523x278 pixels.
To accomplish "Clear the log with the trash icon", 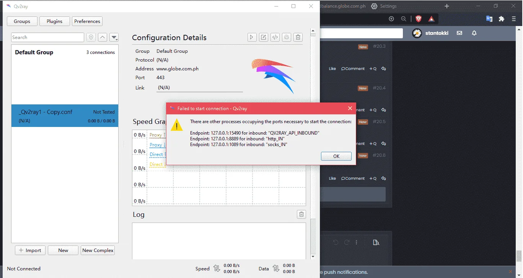I will point(301,214).
